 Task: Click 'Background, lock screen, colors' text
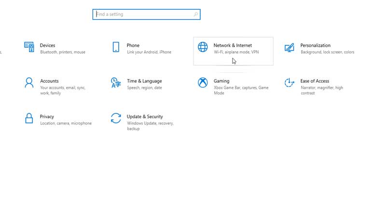pyautogui.click(x=328, y=52)
